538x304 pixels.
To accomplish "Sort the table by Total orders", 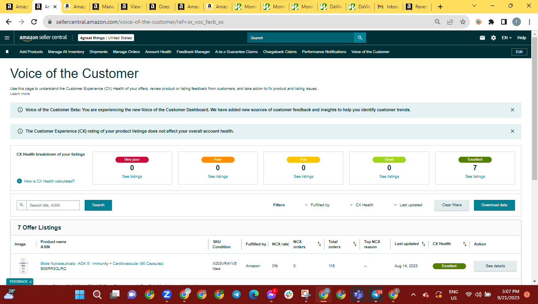I will [x=355, y=244].
